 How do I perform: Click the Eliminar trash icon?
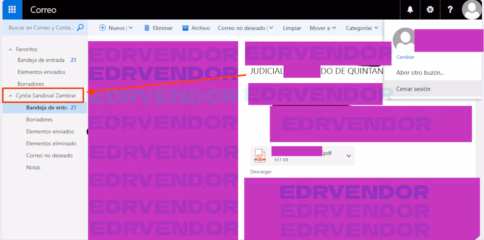(147, 28)
